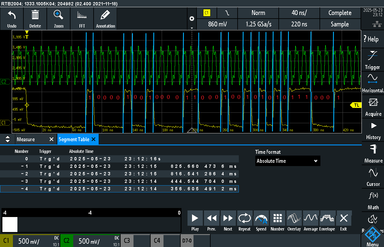Click the Number column header

pyautogui.click(x=22, y=151)
